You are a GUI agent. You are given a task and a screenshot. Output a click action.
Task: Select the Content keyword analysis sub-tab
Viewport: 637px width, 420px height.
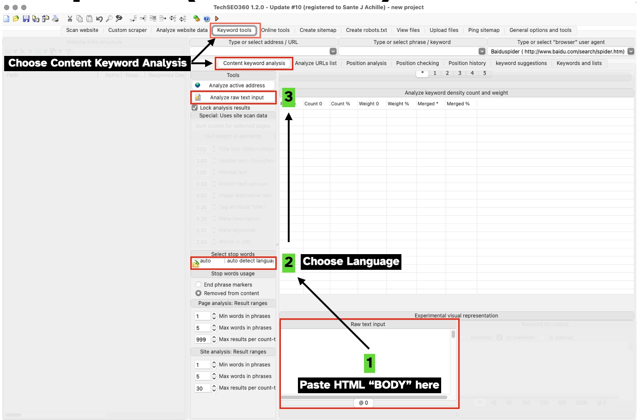click(x=255, y=63)
